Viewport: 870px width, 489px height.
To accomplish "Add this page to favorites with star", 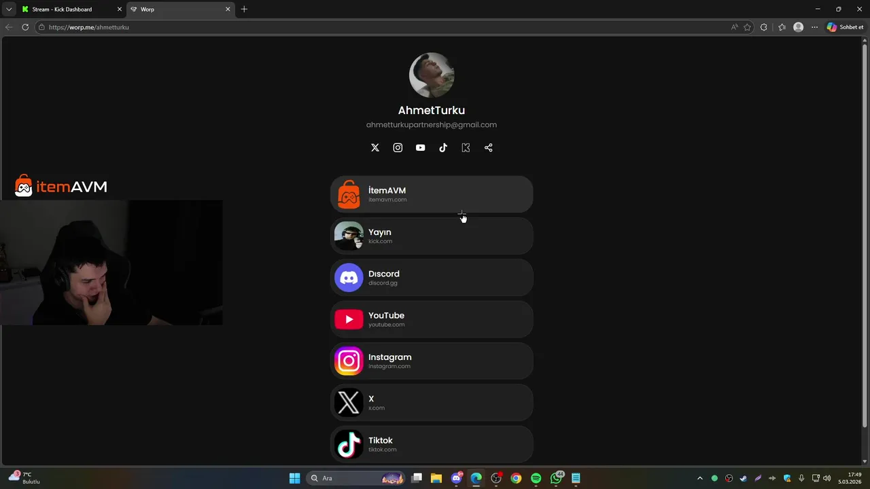I will (x=747, y=27).
